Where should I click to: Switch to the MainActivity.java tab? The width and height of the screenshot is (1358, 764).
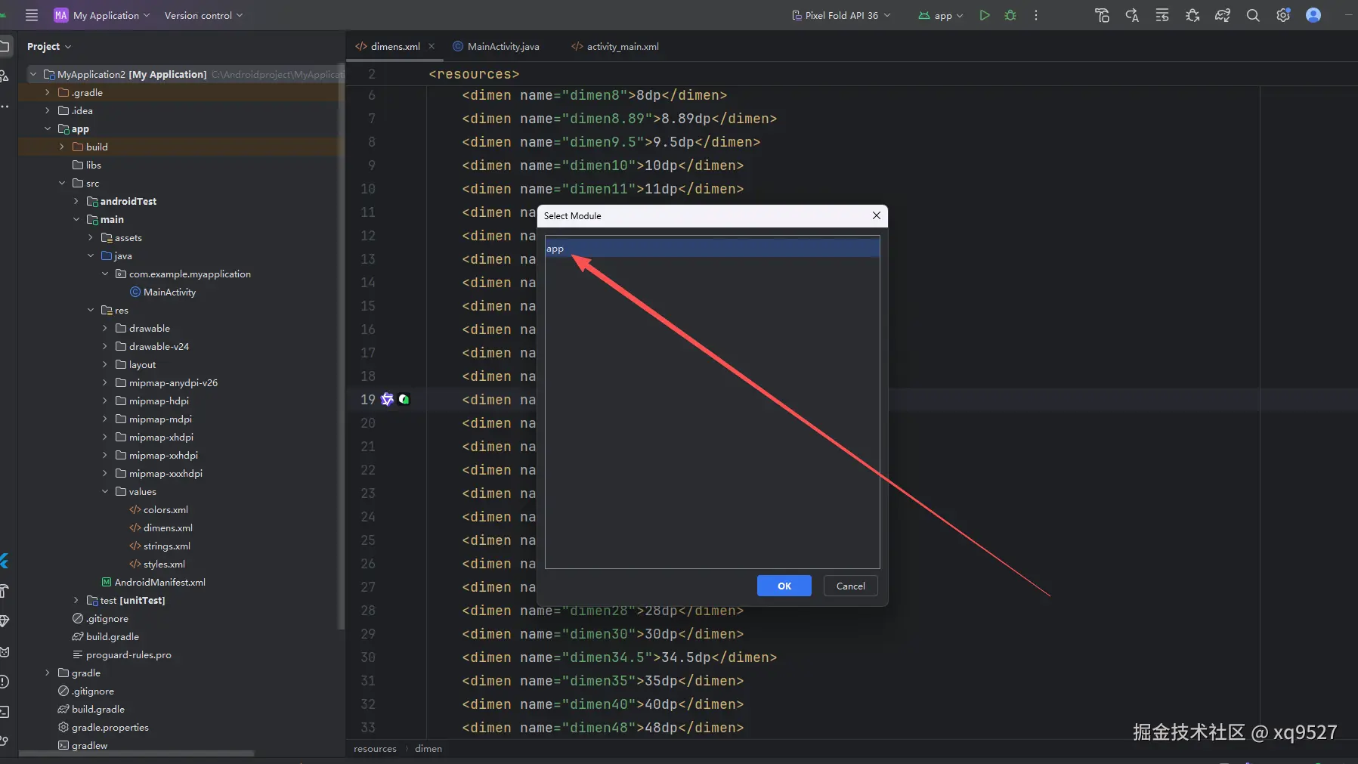(x=496, y=46)
